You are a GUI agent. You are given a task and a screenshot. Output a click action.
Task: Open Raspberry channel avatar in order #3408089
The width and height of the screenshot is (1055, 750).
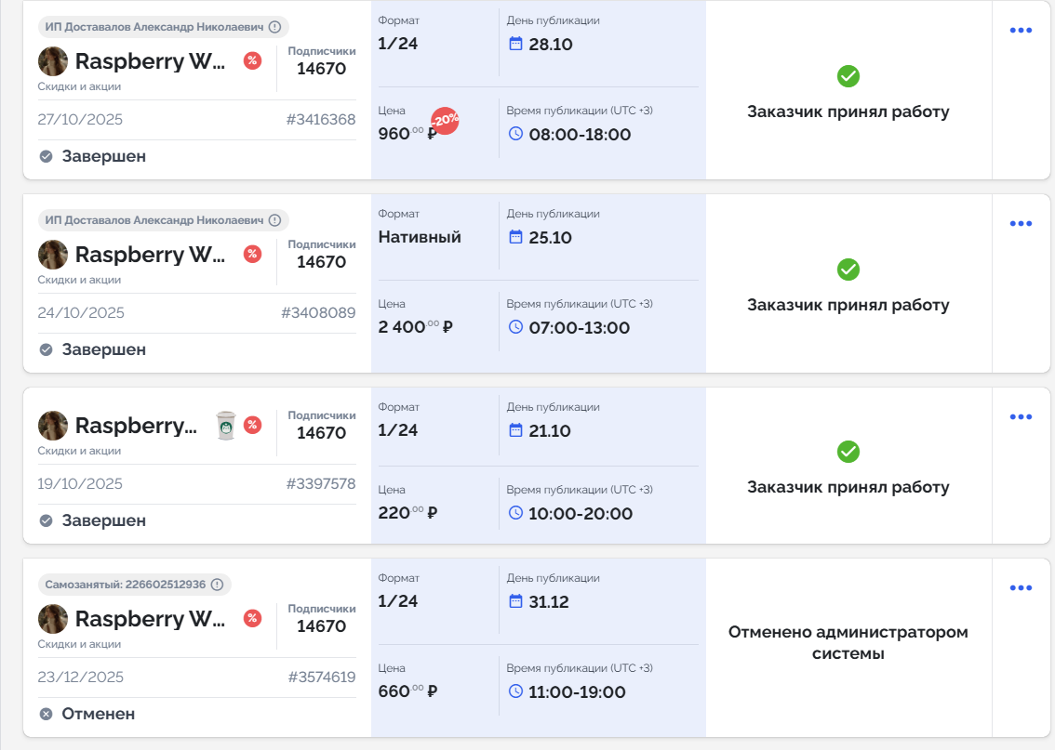coord(53,255)
